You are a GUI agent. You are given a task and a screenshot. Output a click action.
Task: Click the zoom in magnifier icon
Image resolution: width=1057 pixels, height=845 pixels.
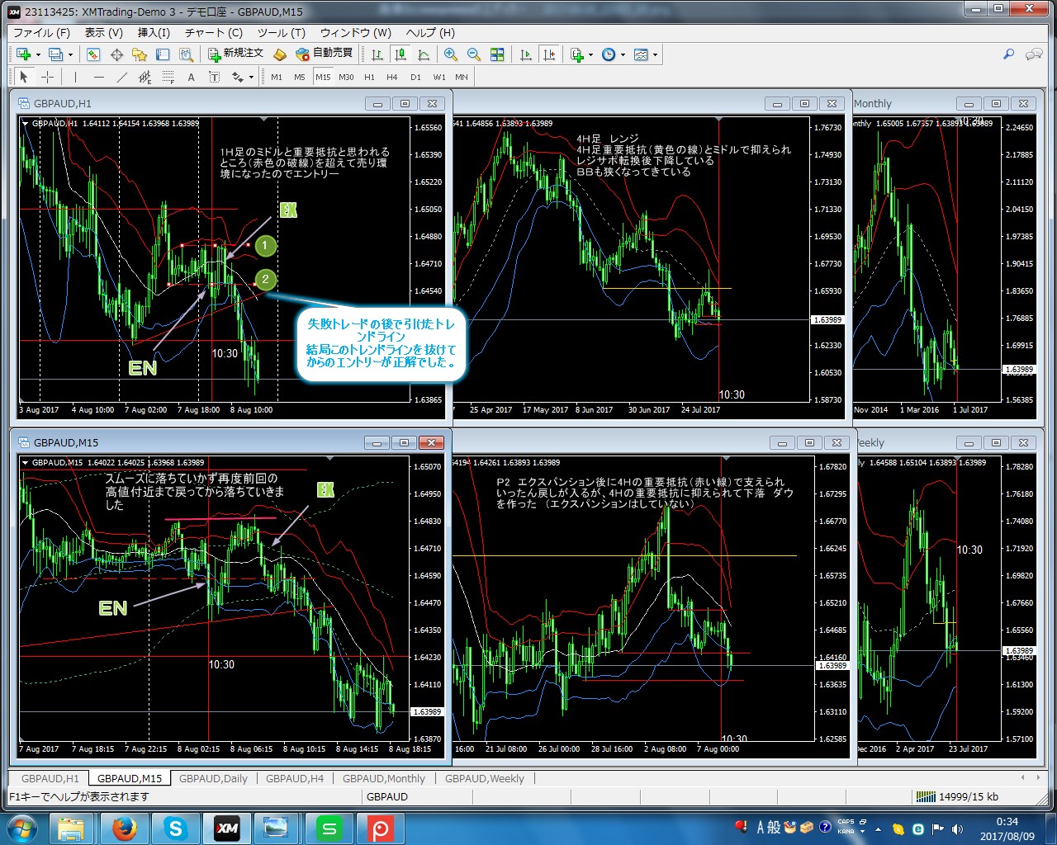pyautogui.click(x=451, y=54)
